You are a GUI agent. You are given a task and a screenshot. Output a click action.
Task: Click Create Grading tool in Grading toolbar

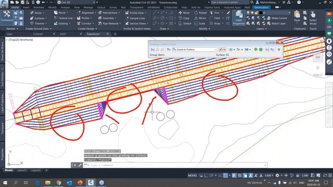click(221, 49)
